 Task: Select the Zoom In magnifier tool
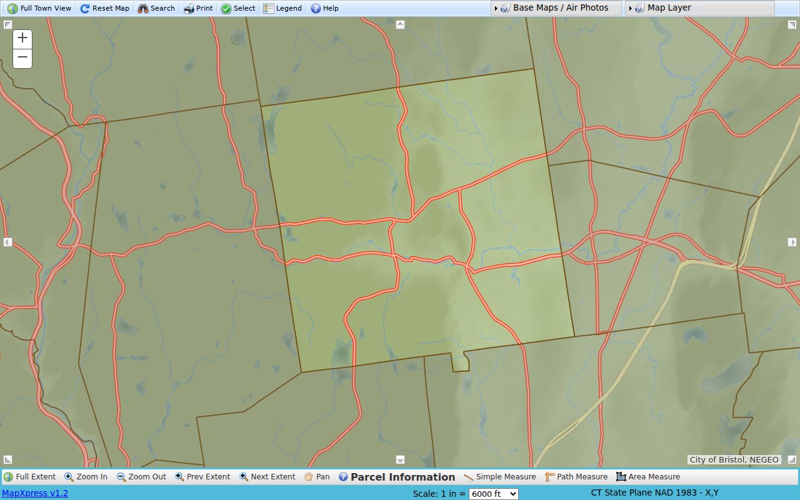tap(69, 477)
